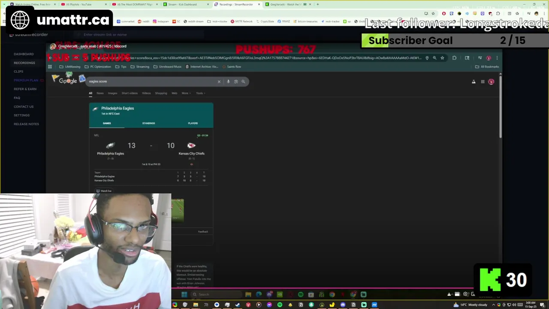Image resolution: width=549 pixels, height=309 pixels.
Task: Open the LifeMaxxing bookmark folder
Action: pyautogui.click(x=70, y=67)
